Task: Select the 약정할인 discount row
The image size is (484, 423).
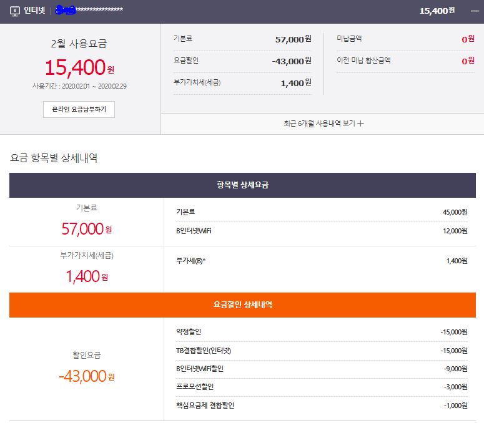Action: (x=321, y=332)
